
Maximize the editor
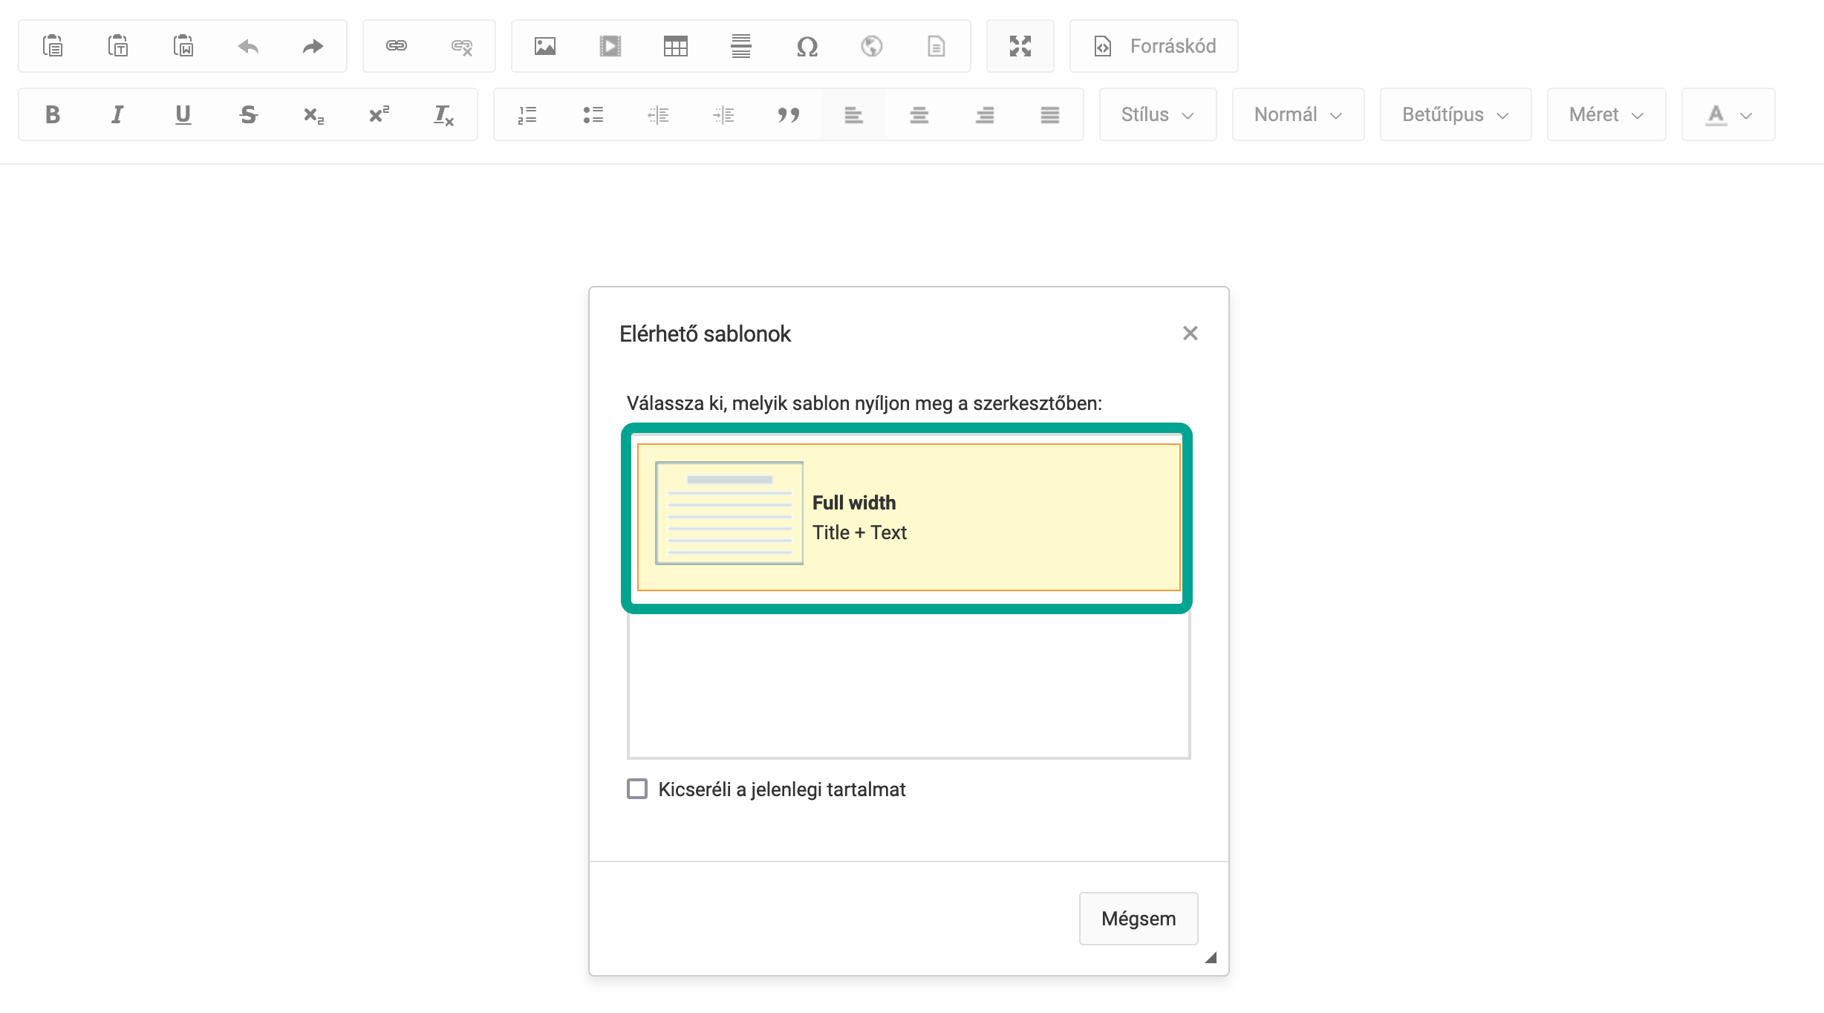point(1020,46)
